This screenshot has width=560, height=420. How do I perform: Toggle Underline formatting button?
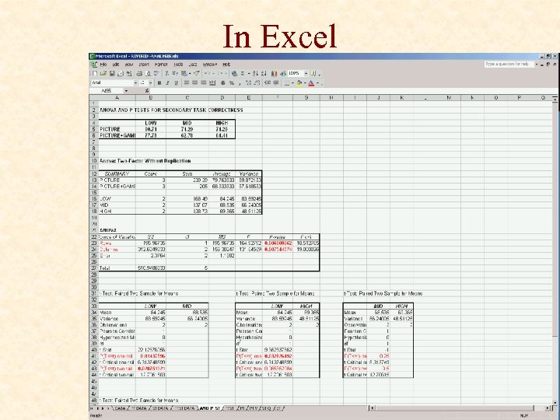pos(176,83)
